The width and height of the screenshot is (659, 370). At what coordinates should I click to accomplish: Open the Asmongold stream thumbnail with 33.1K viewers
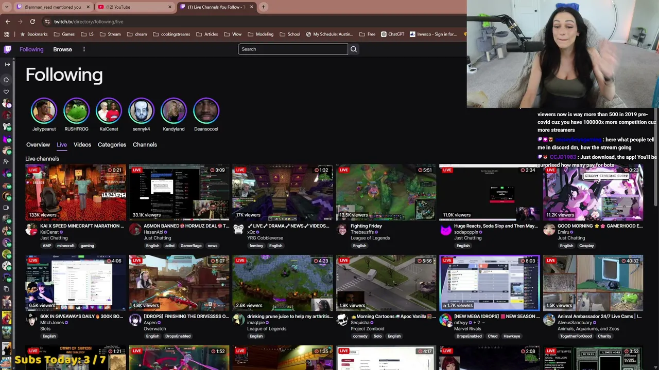pos(179,192)
